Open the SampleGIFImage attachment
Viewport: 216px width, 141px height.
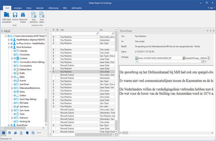pos(196,58)
